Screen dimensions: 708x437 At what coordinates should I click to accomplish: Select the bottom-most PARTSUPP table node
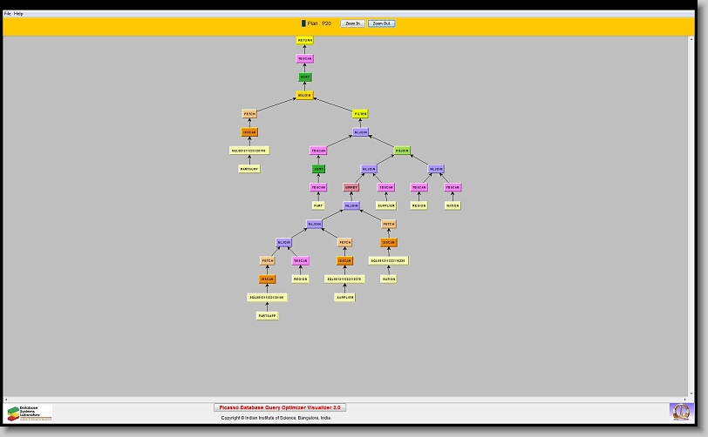pos(267,316)
